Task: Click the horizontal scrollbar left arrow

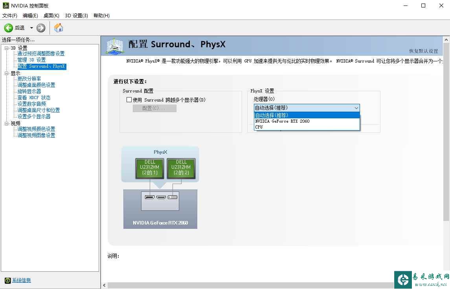Action: (x=105, y=285)
